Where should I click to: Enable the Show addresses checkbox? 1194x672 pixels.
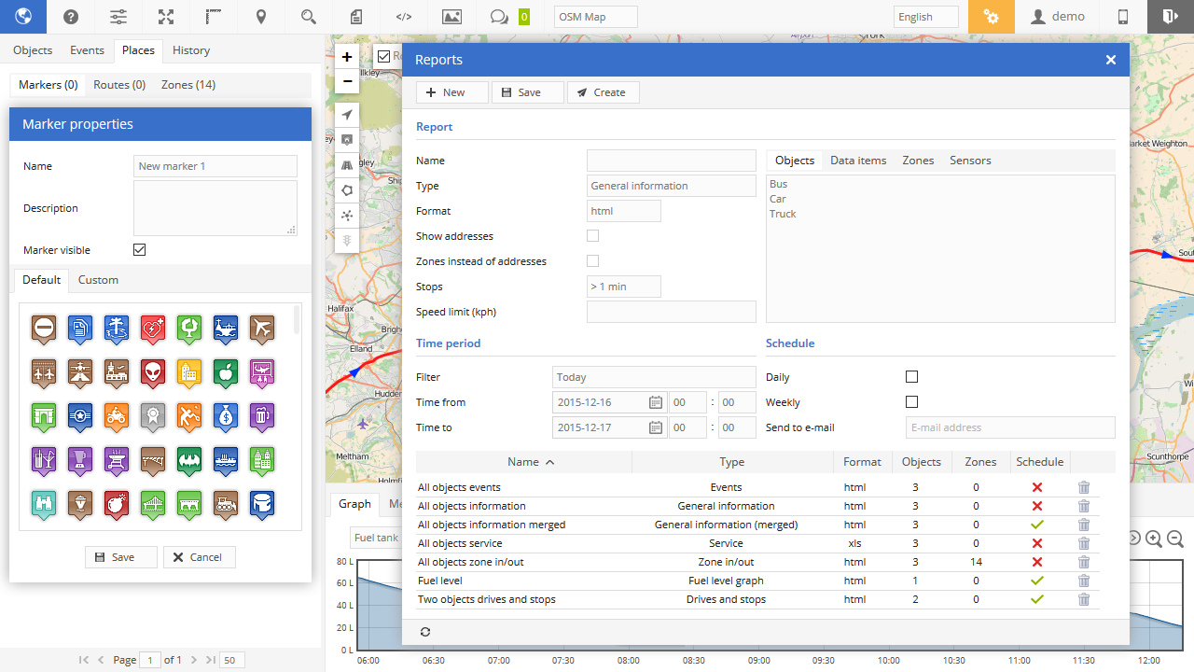point(592,236)
